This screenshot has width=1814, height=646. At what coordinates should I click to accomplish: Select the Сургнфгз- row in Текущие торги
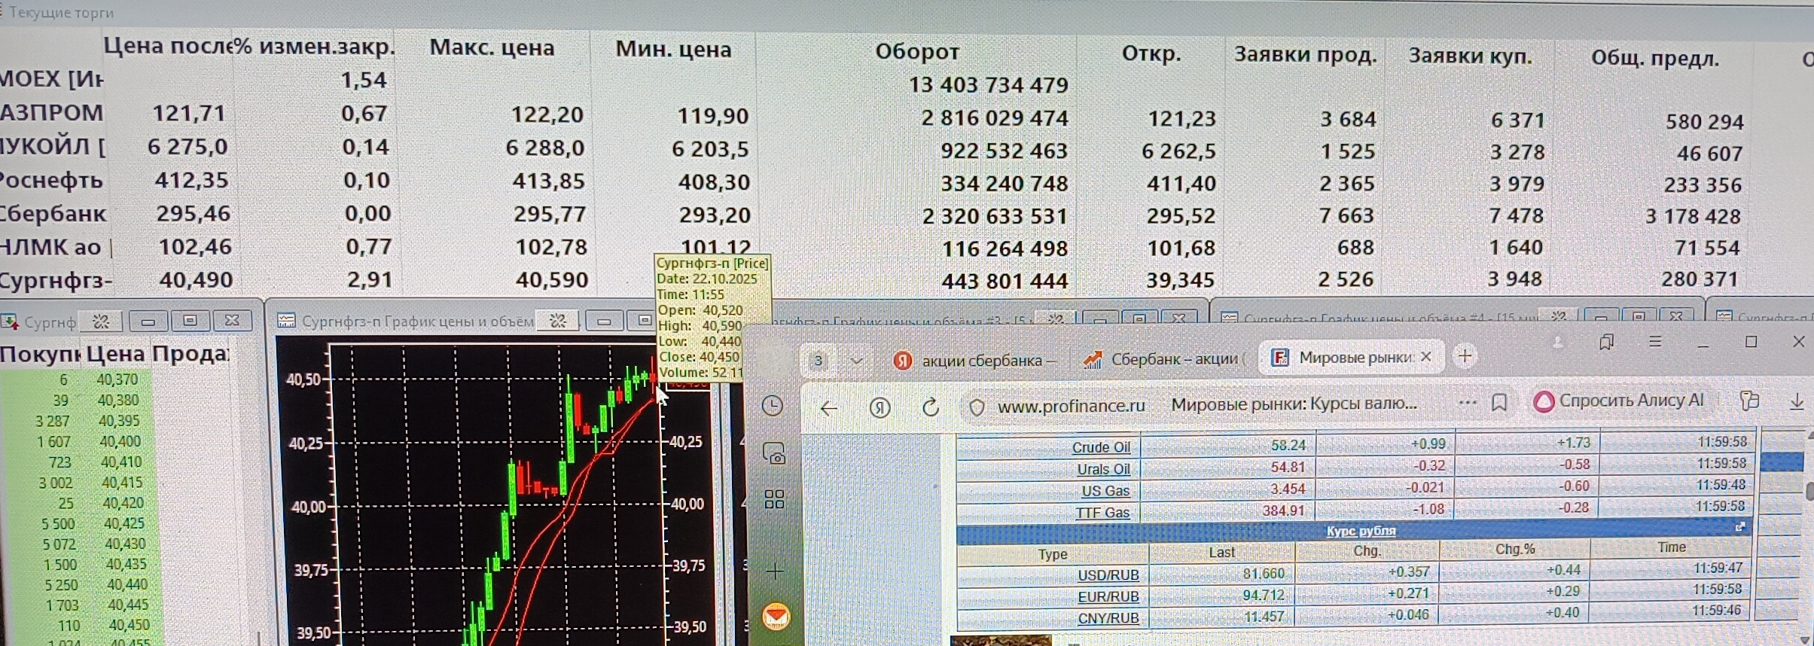pos(907,280)
